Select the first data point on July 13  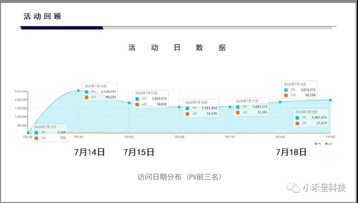click(28, 133)
